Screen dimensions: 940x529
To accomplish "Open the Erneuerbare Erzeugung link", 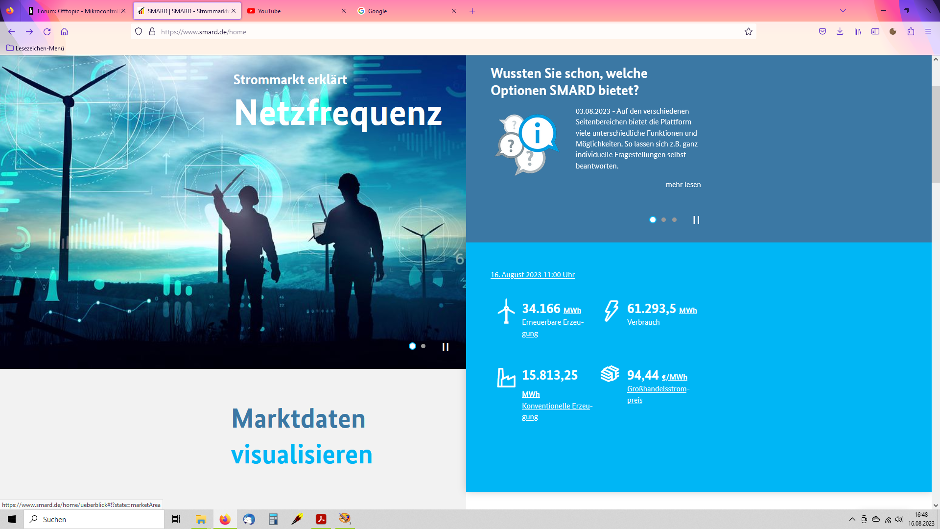I will point(552,328).
